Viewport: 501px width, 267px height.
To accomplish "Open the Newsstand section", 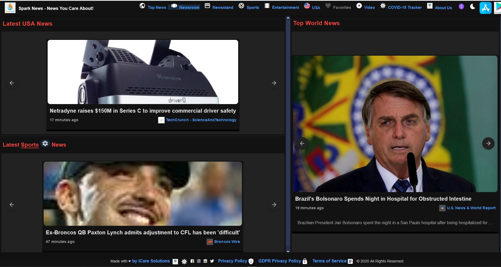I will 223,7.
